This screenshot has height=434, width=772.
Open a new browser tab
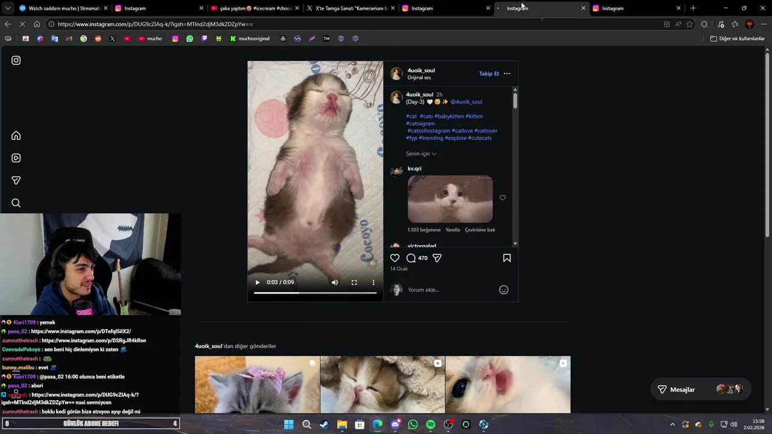pos(693,8)
